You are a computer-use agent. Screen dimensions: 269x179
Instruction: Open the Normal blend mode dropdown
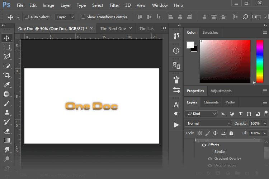(x=208, y=123)
